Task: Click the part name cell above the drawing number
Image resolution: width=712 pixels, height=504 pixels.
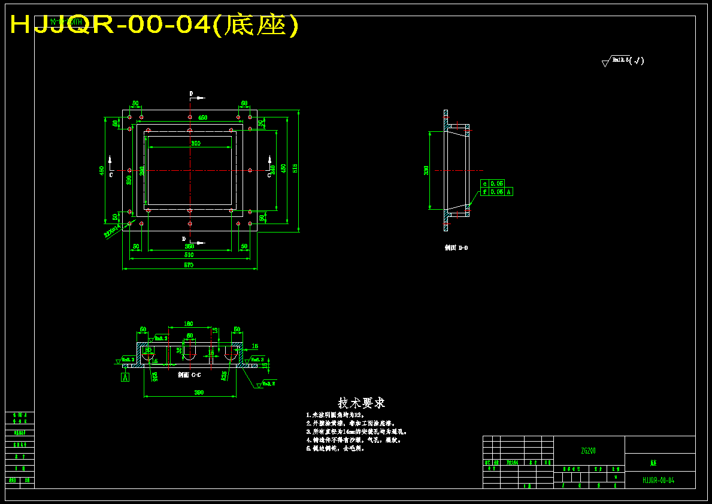Action: click(661, 463)
